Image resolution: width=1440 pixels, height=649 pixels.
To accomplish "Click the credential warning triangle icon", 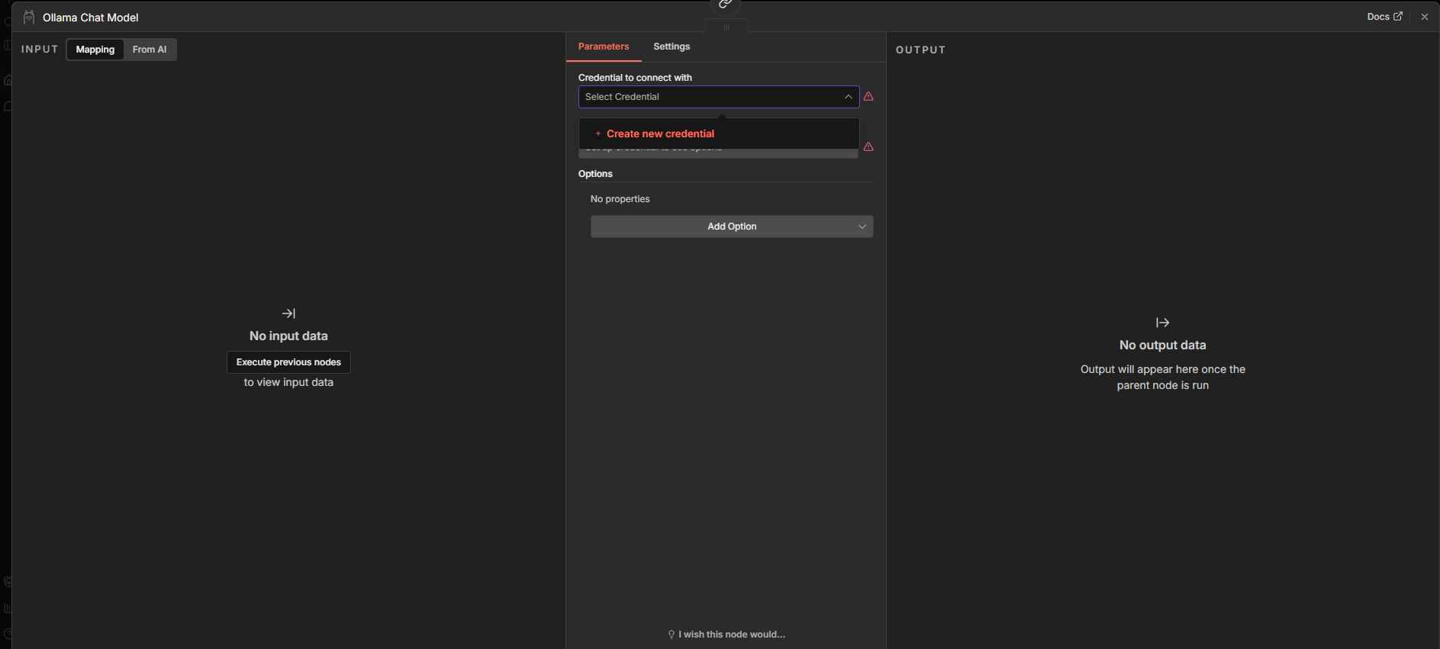I will pos(868,97).
